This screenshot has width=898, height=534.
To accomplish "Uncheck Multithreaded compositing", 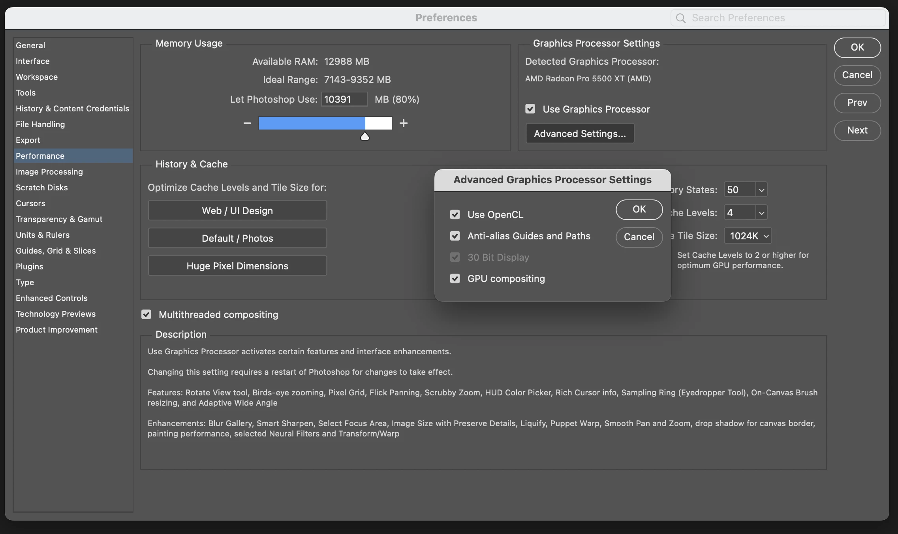I will coord(147,314).
